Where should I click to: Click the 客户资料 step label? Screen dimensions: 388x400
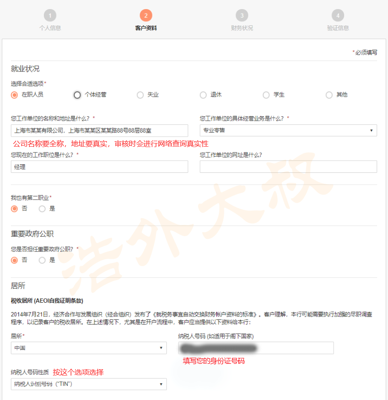click(x=146, y=28)
